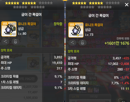The image size is (130, 102).
Task: Click the 유니크 목걸이 title on left panel
Action: pos(27,24)
